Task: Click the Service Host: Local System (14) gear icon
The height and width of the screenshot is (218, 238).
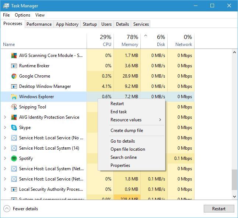Action: coord(14,148)
